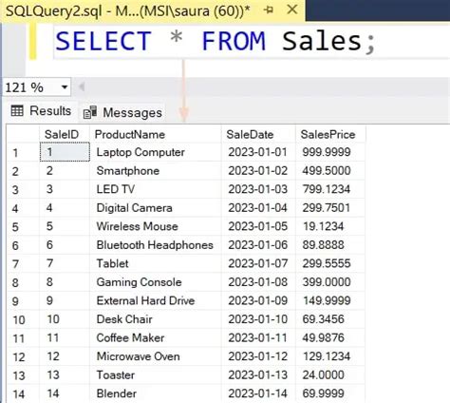The image size is (450, 403).
Task: Click the price cell 299.5555
Action: (330, 263)
